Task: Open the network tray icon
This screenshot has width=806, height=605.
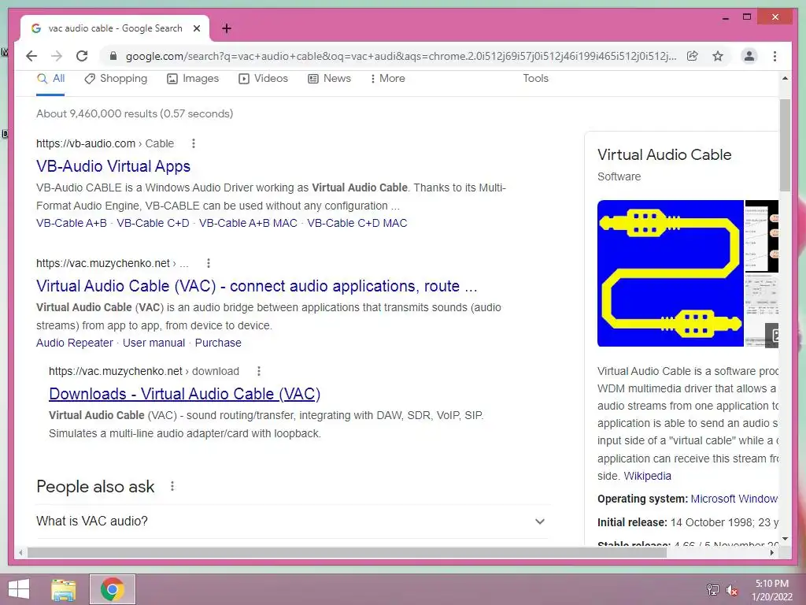Action: click(712, 589)
